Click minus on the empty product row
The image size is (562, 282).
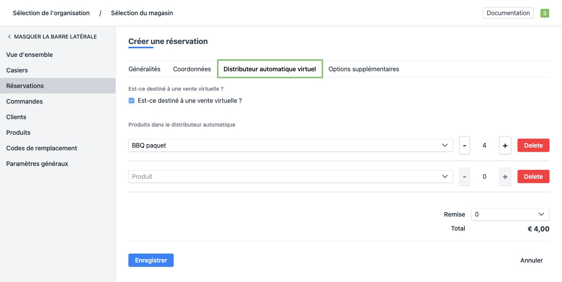tap(464, 177)
